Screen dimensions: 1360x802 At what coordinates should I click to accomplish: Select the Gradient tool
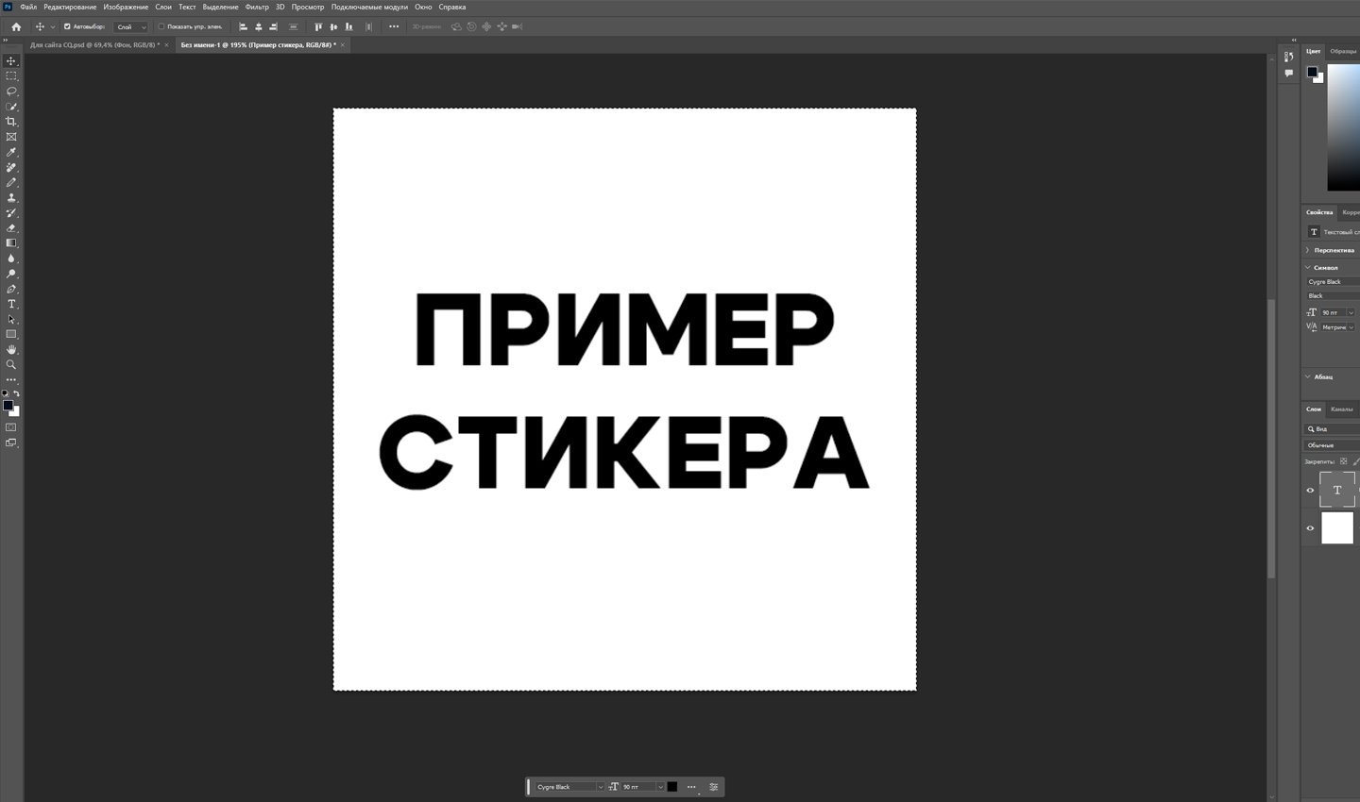11,242
